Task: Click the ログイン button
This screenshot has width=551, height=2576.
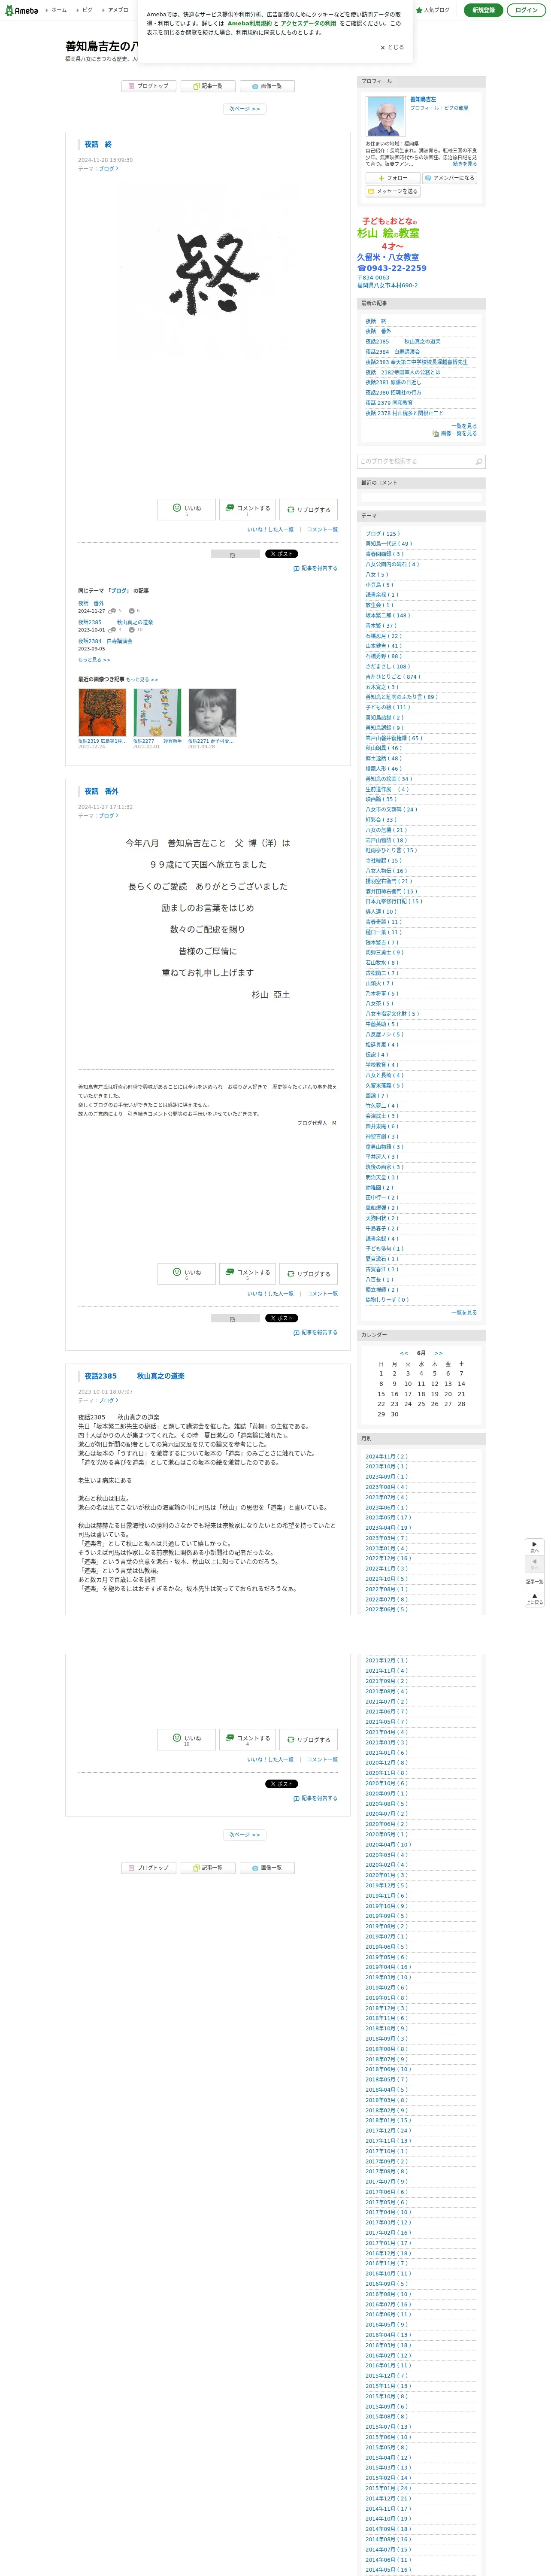Action: pyautogui.click(x=526, y=10)
